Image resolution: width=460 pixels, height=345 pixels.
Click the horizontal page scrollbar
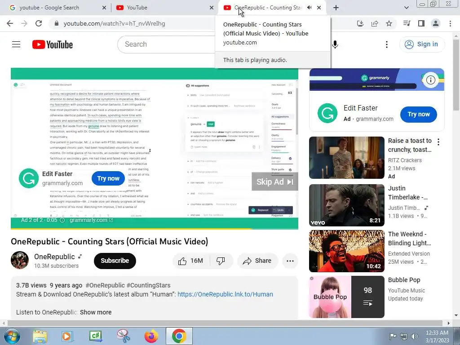(225, 323)
